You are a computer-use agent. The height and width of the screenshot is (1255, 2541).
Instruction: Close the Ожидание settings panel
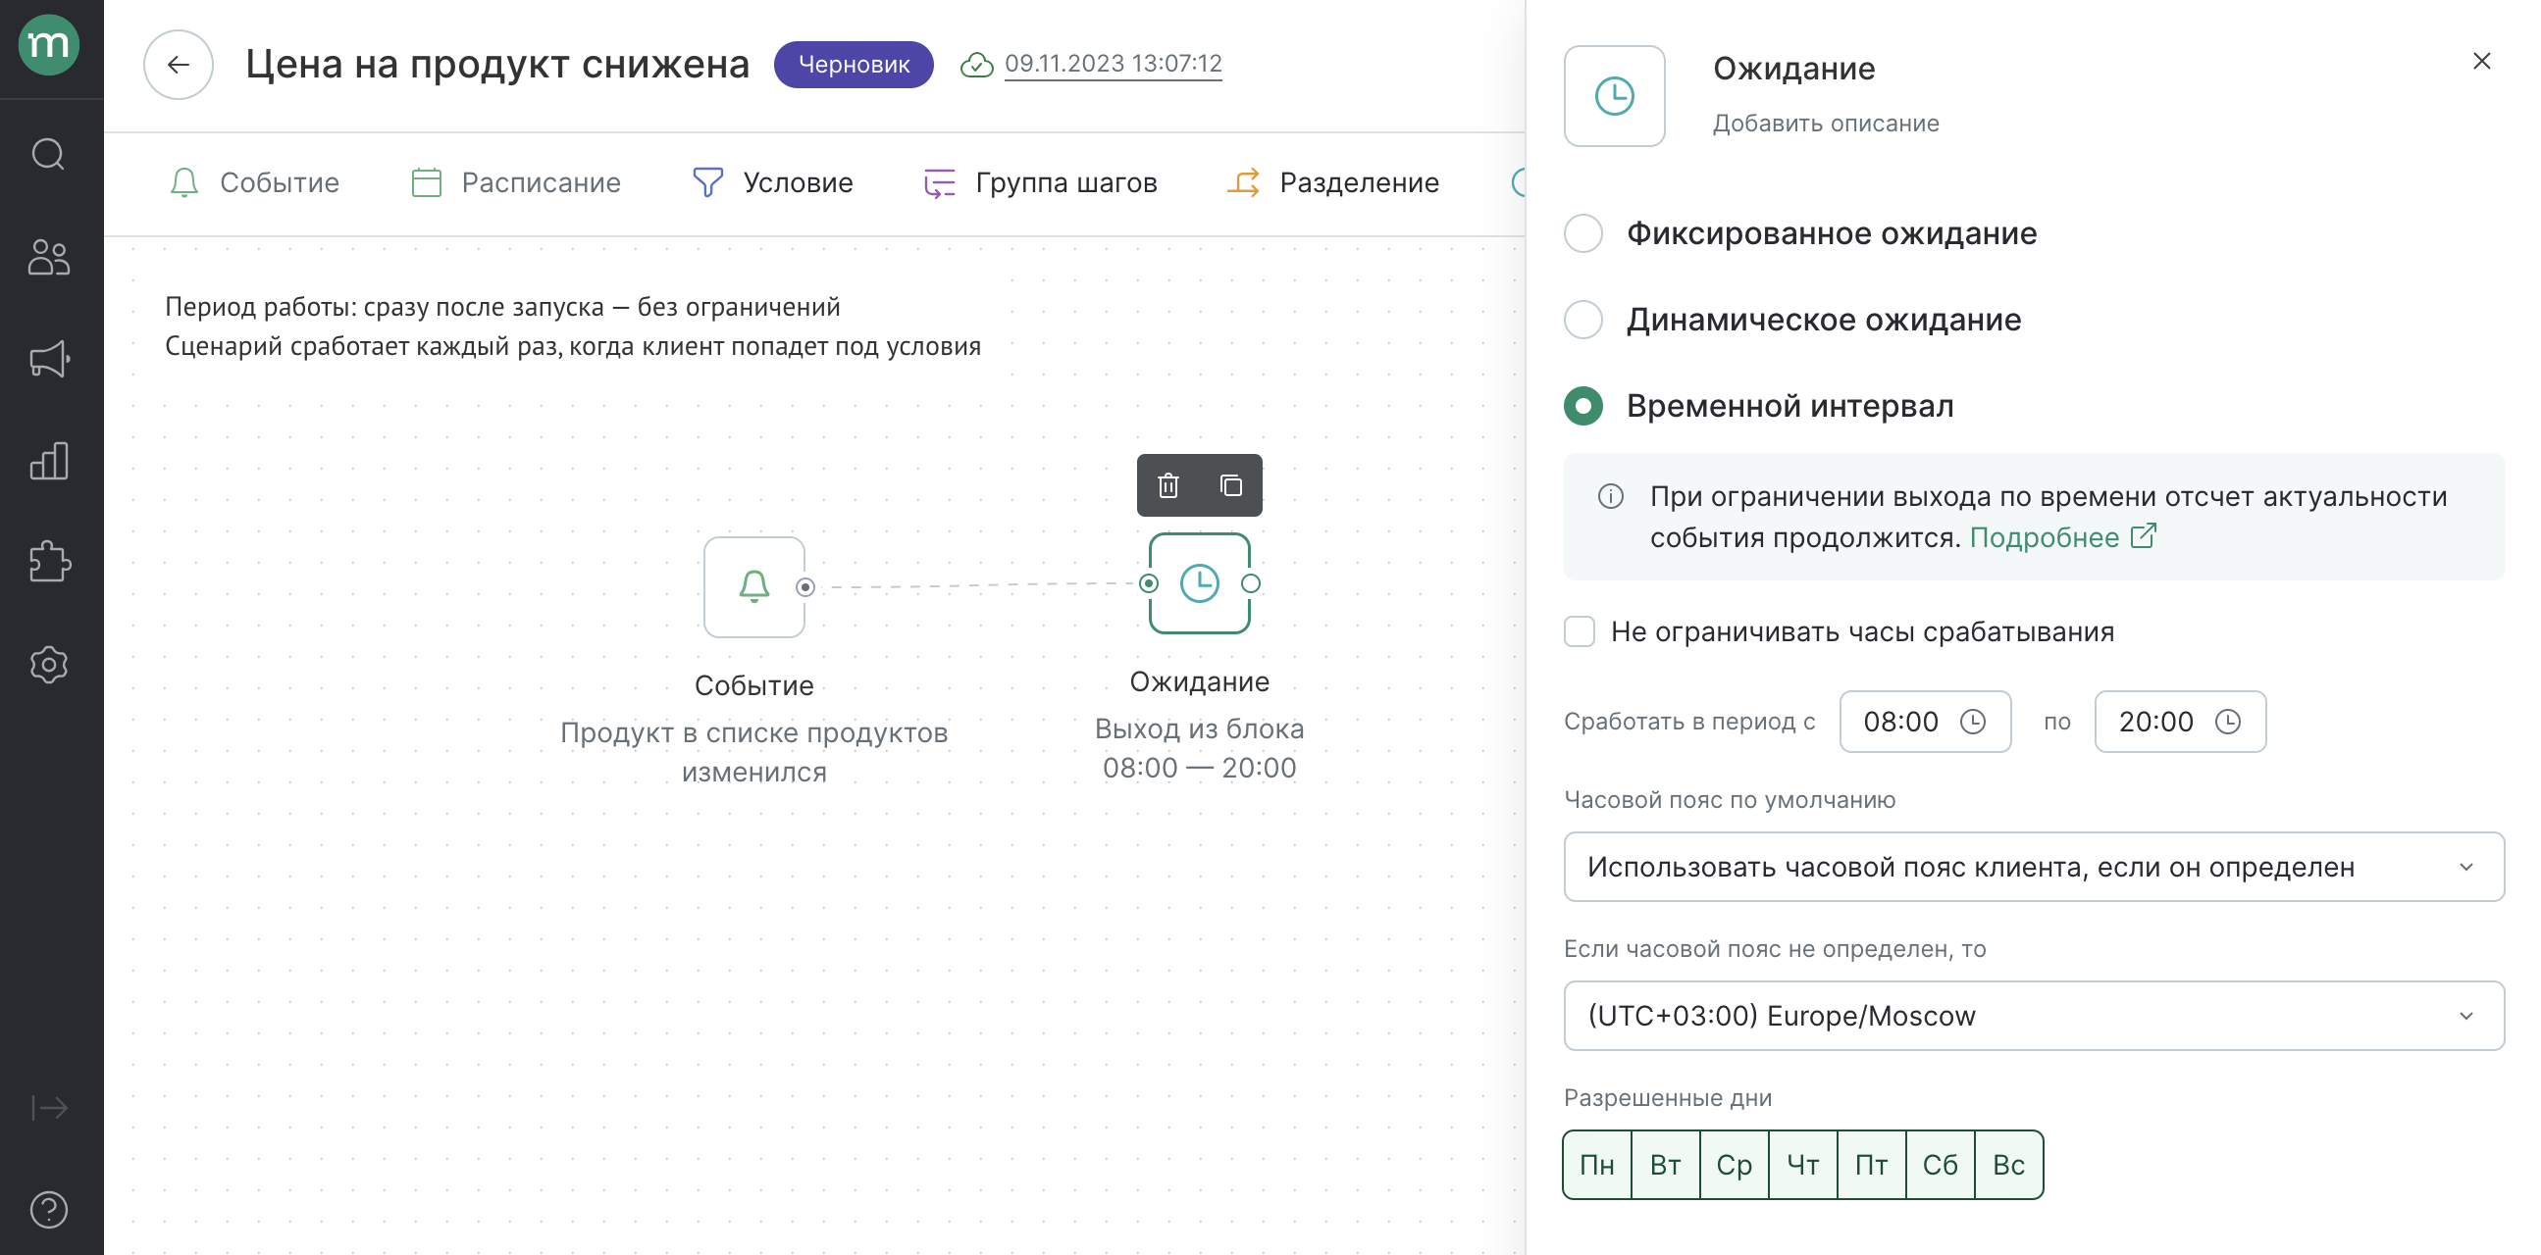pos(2482,61)
